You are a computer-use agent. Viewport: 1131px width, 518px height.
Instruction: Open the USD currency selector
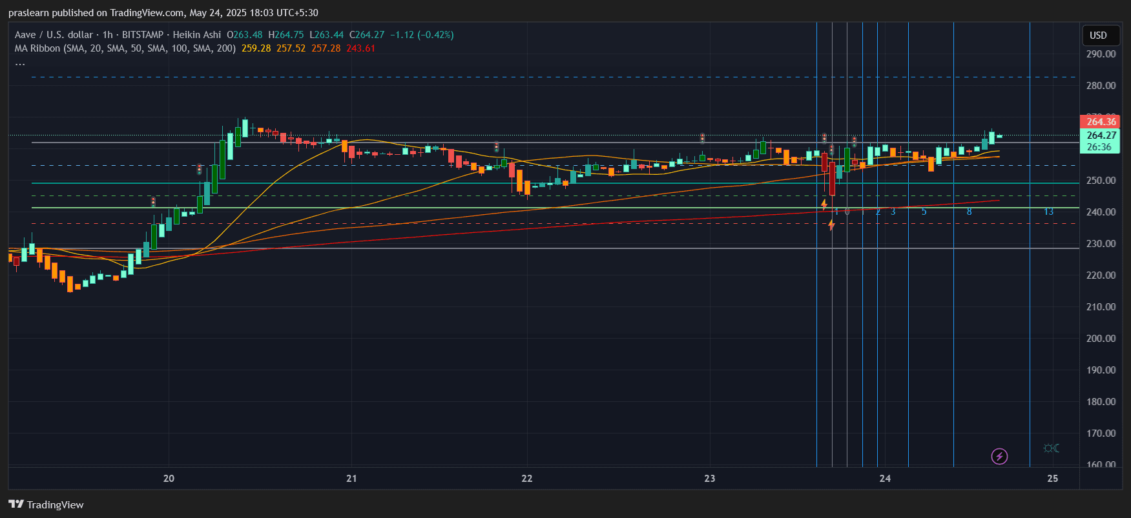1098,35
